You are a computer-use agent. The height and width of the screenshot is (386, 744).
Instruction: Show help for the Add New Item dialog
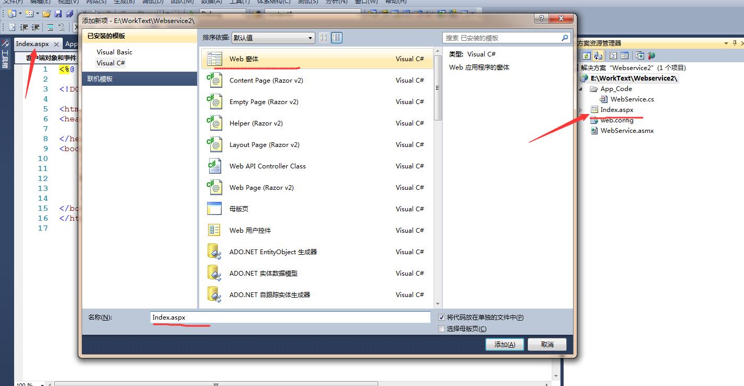(x=541, y=19)
